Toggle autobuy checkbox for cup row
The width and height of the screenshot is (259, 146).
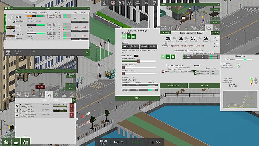point(26,116)
